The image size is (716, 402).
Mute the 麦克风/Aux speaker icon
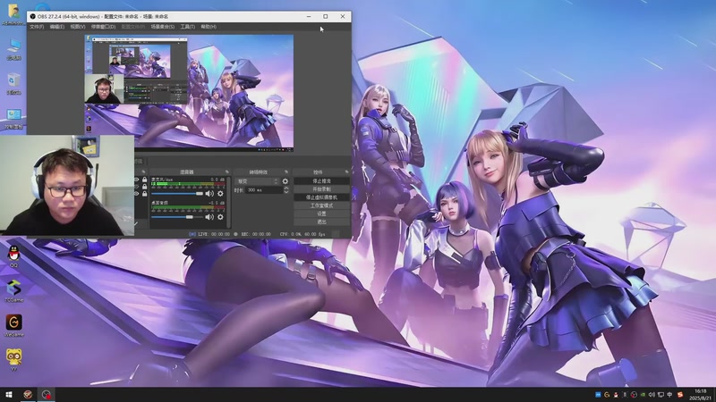[209, 194]
